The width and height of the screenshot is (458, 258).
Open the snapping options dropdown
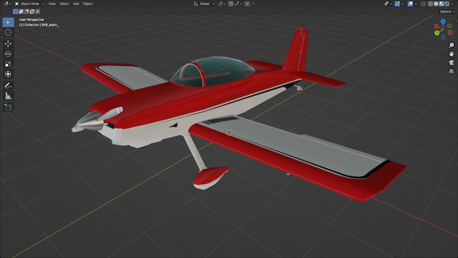(x=238, y=4)
